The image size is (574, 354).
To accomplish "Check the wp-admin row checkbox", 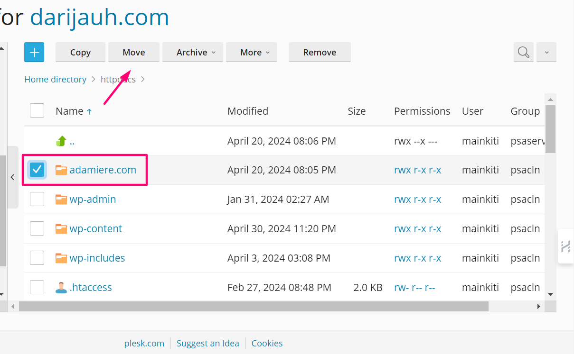I will [37, 199].
